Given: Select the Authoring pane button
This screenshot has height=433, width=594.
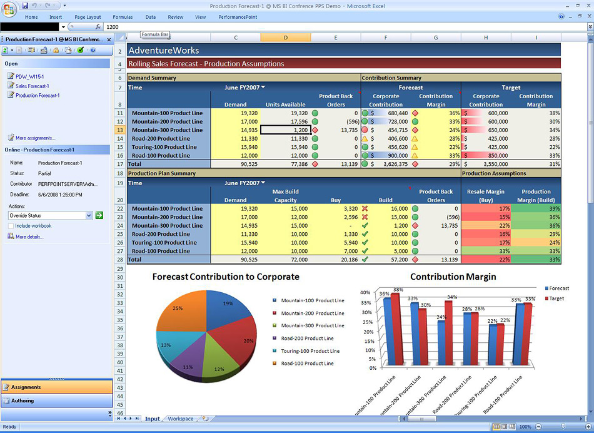Looking at the screenshot, I should click(57, 400).
